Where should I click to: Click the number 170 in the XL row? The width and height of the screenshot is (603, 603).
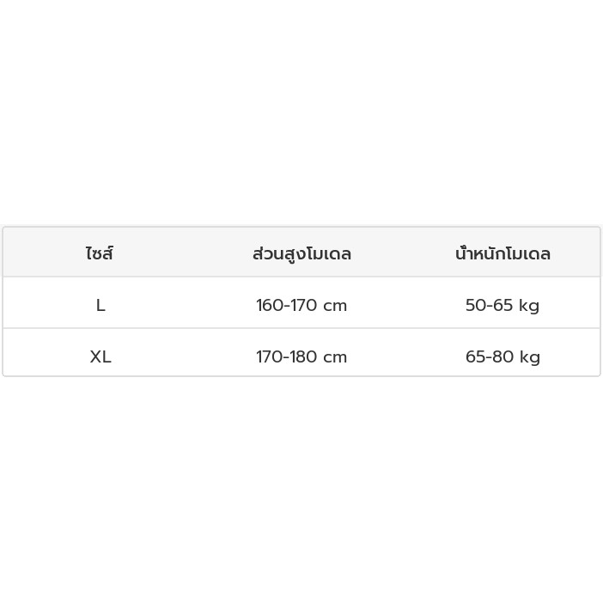pyautogui.click(x=269, y=356)
